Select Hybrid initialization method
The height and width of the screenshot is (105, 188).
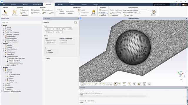[61, 12]
